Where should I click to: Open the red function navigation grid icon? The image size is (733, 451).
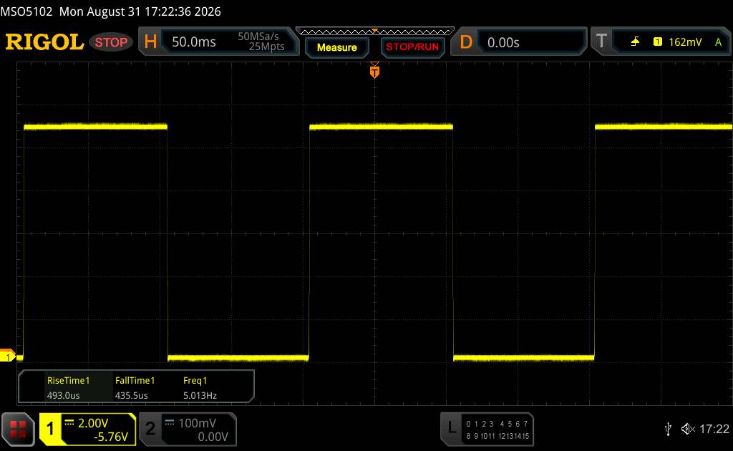click(18, 429)
